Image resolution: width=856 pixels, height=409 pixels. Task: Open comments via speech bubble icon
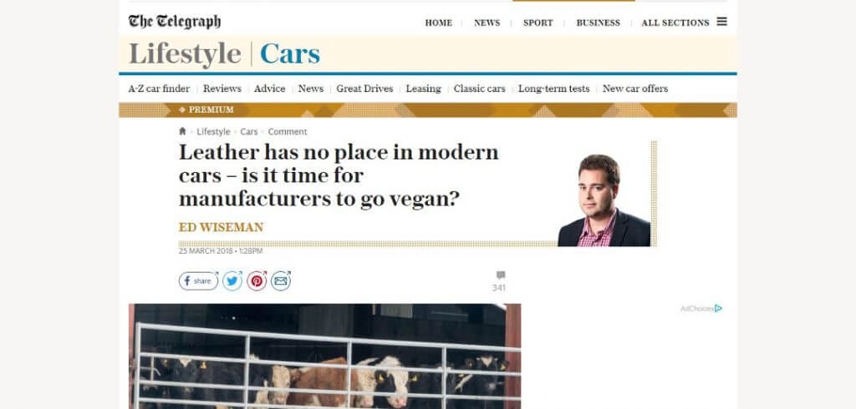[501, 275]
